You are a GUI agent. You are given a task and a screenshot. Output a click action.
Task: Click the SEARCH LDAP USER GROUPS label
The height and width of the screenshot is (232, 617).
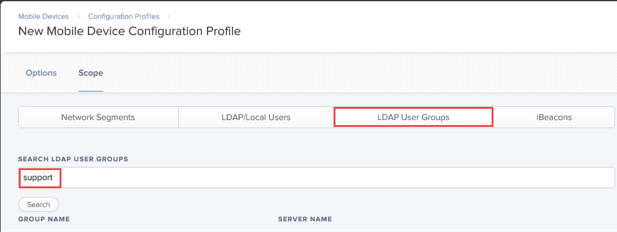tap(73, 159)
